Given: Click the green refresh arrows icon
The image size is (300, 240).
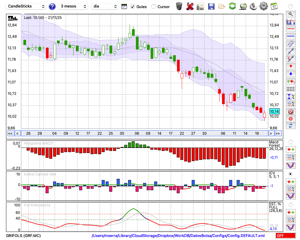Looking at the screenshot, I should (x=232, y=6).
